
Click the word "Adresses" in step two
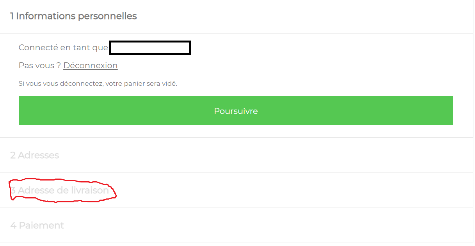pos(39,155)
